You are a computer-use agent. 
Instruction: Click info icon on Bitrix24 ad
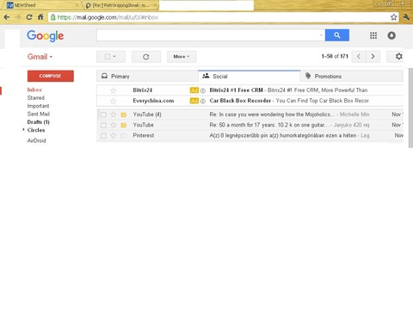(203, 90)
